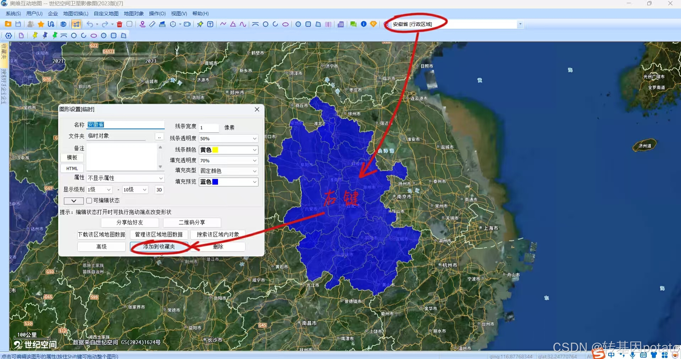Click the redo arrow icon
The width and height of the screenshot is (681, 359).
(105, 24)
